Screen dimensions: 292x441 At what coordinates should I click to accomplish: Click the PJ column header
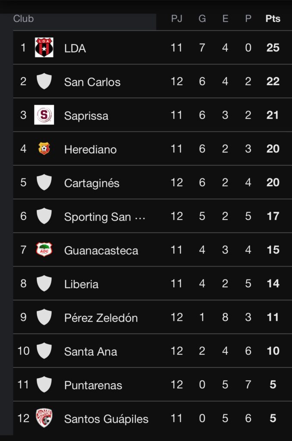pos(176,19)
